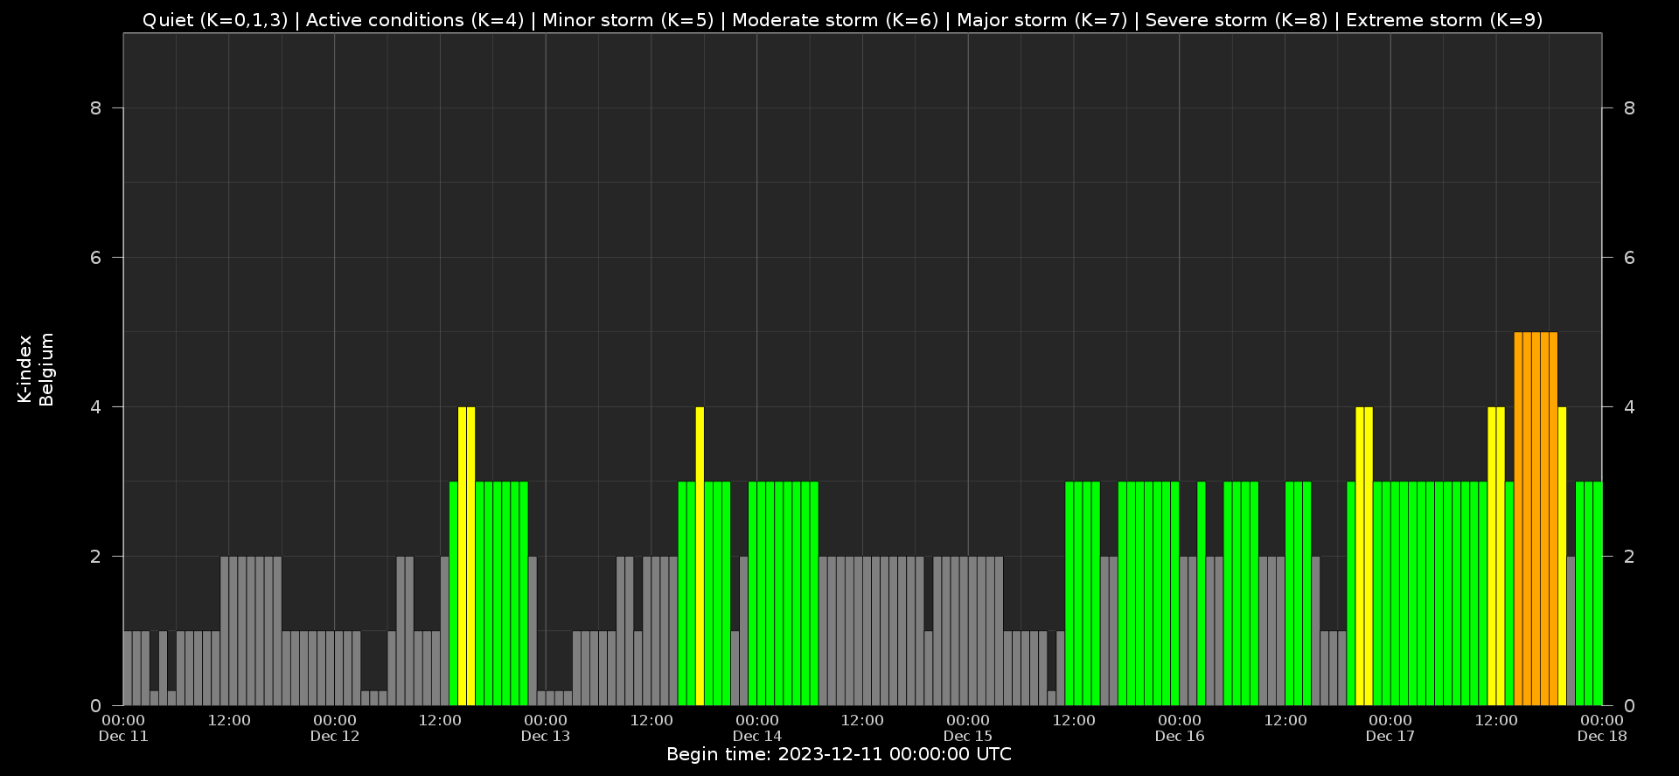This screenshot has width=1679, height=776.
Task: Click the 'K-index Belgium' y-axis label
Action: tap(36, 370)
